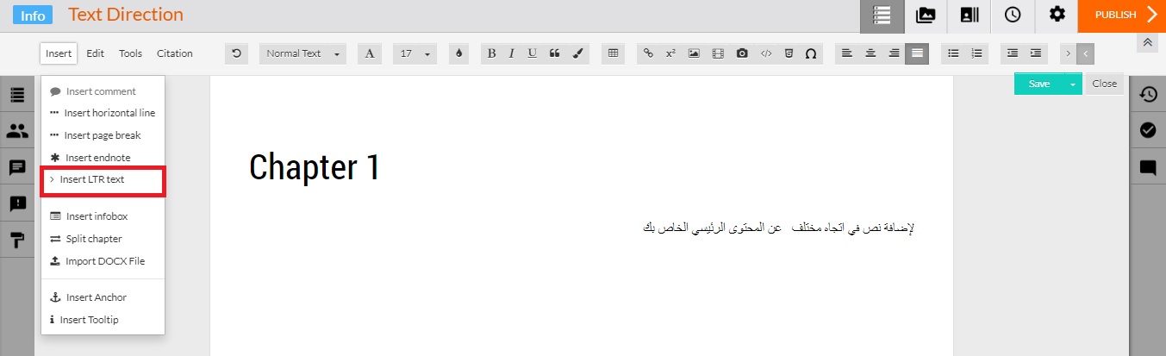Click the Close button next to Save
This screenshot has height=356, width=1166.
1104,84
